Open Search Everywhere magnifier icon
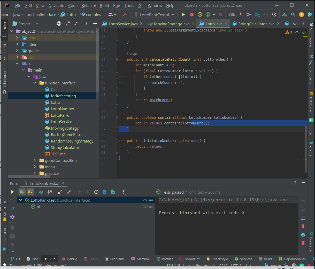Image resolution: width=315 pixels, height=269 pixels. pos(293,15)
